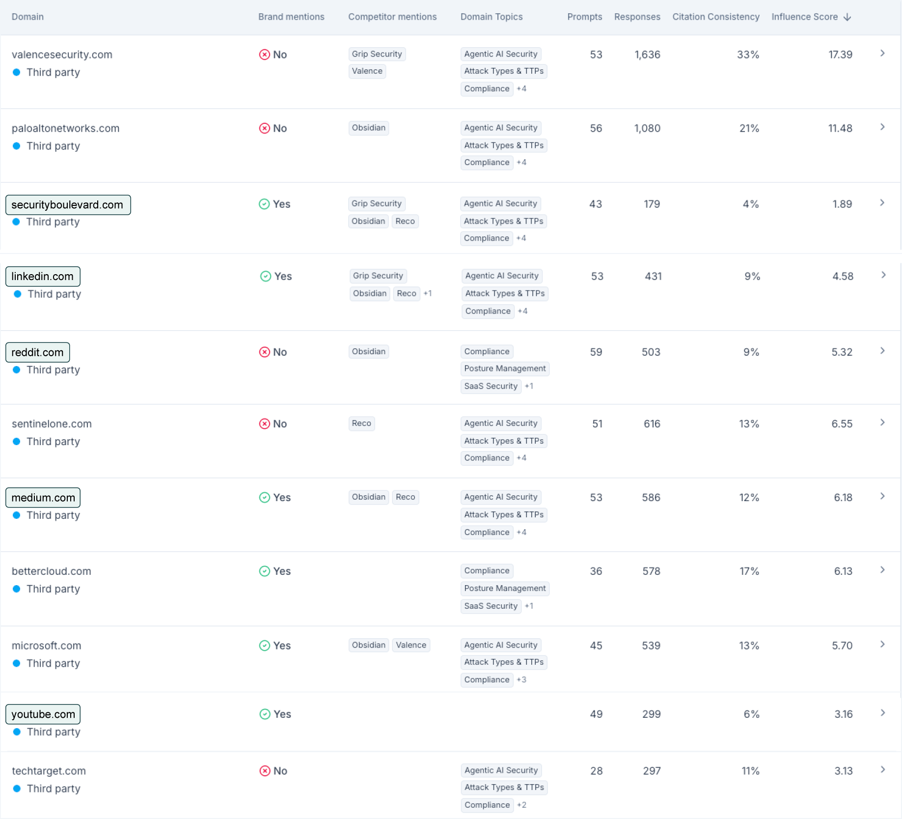Click Valence tag in microsoft.com row
The image size is (902, 819).
(x=411, y=645)
